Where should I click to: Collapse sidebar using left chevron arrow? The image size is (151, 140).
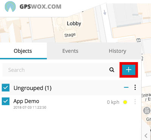point(146,135)
